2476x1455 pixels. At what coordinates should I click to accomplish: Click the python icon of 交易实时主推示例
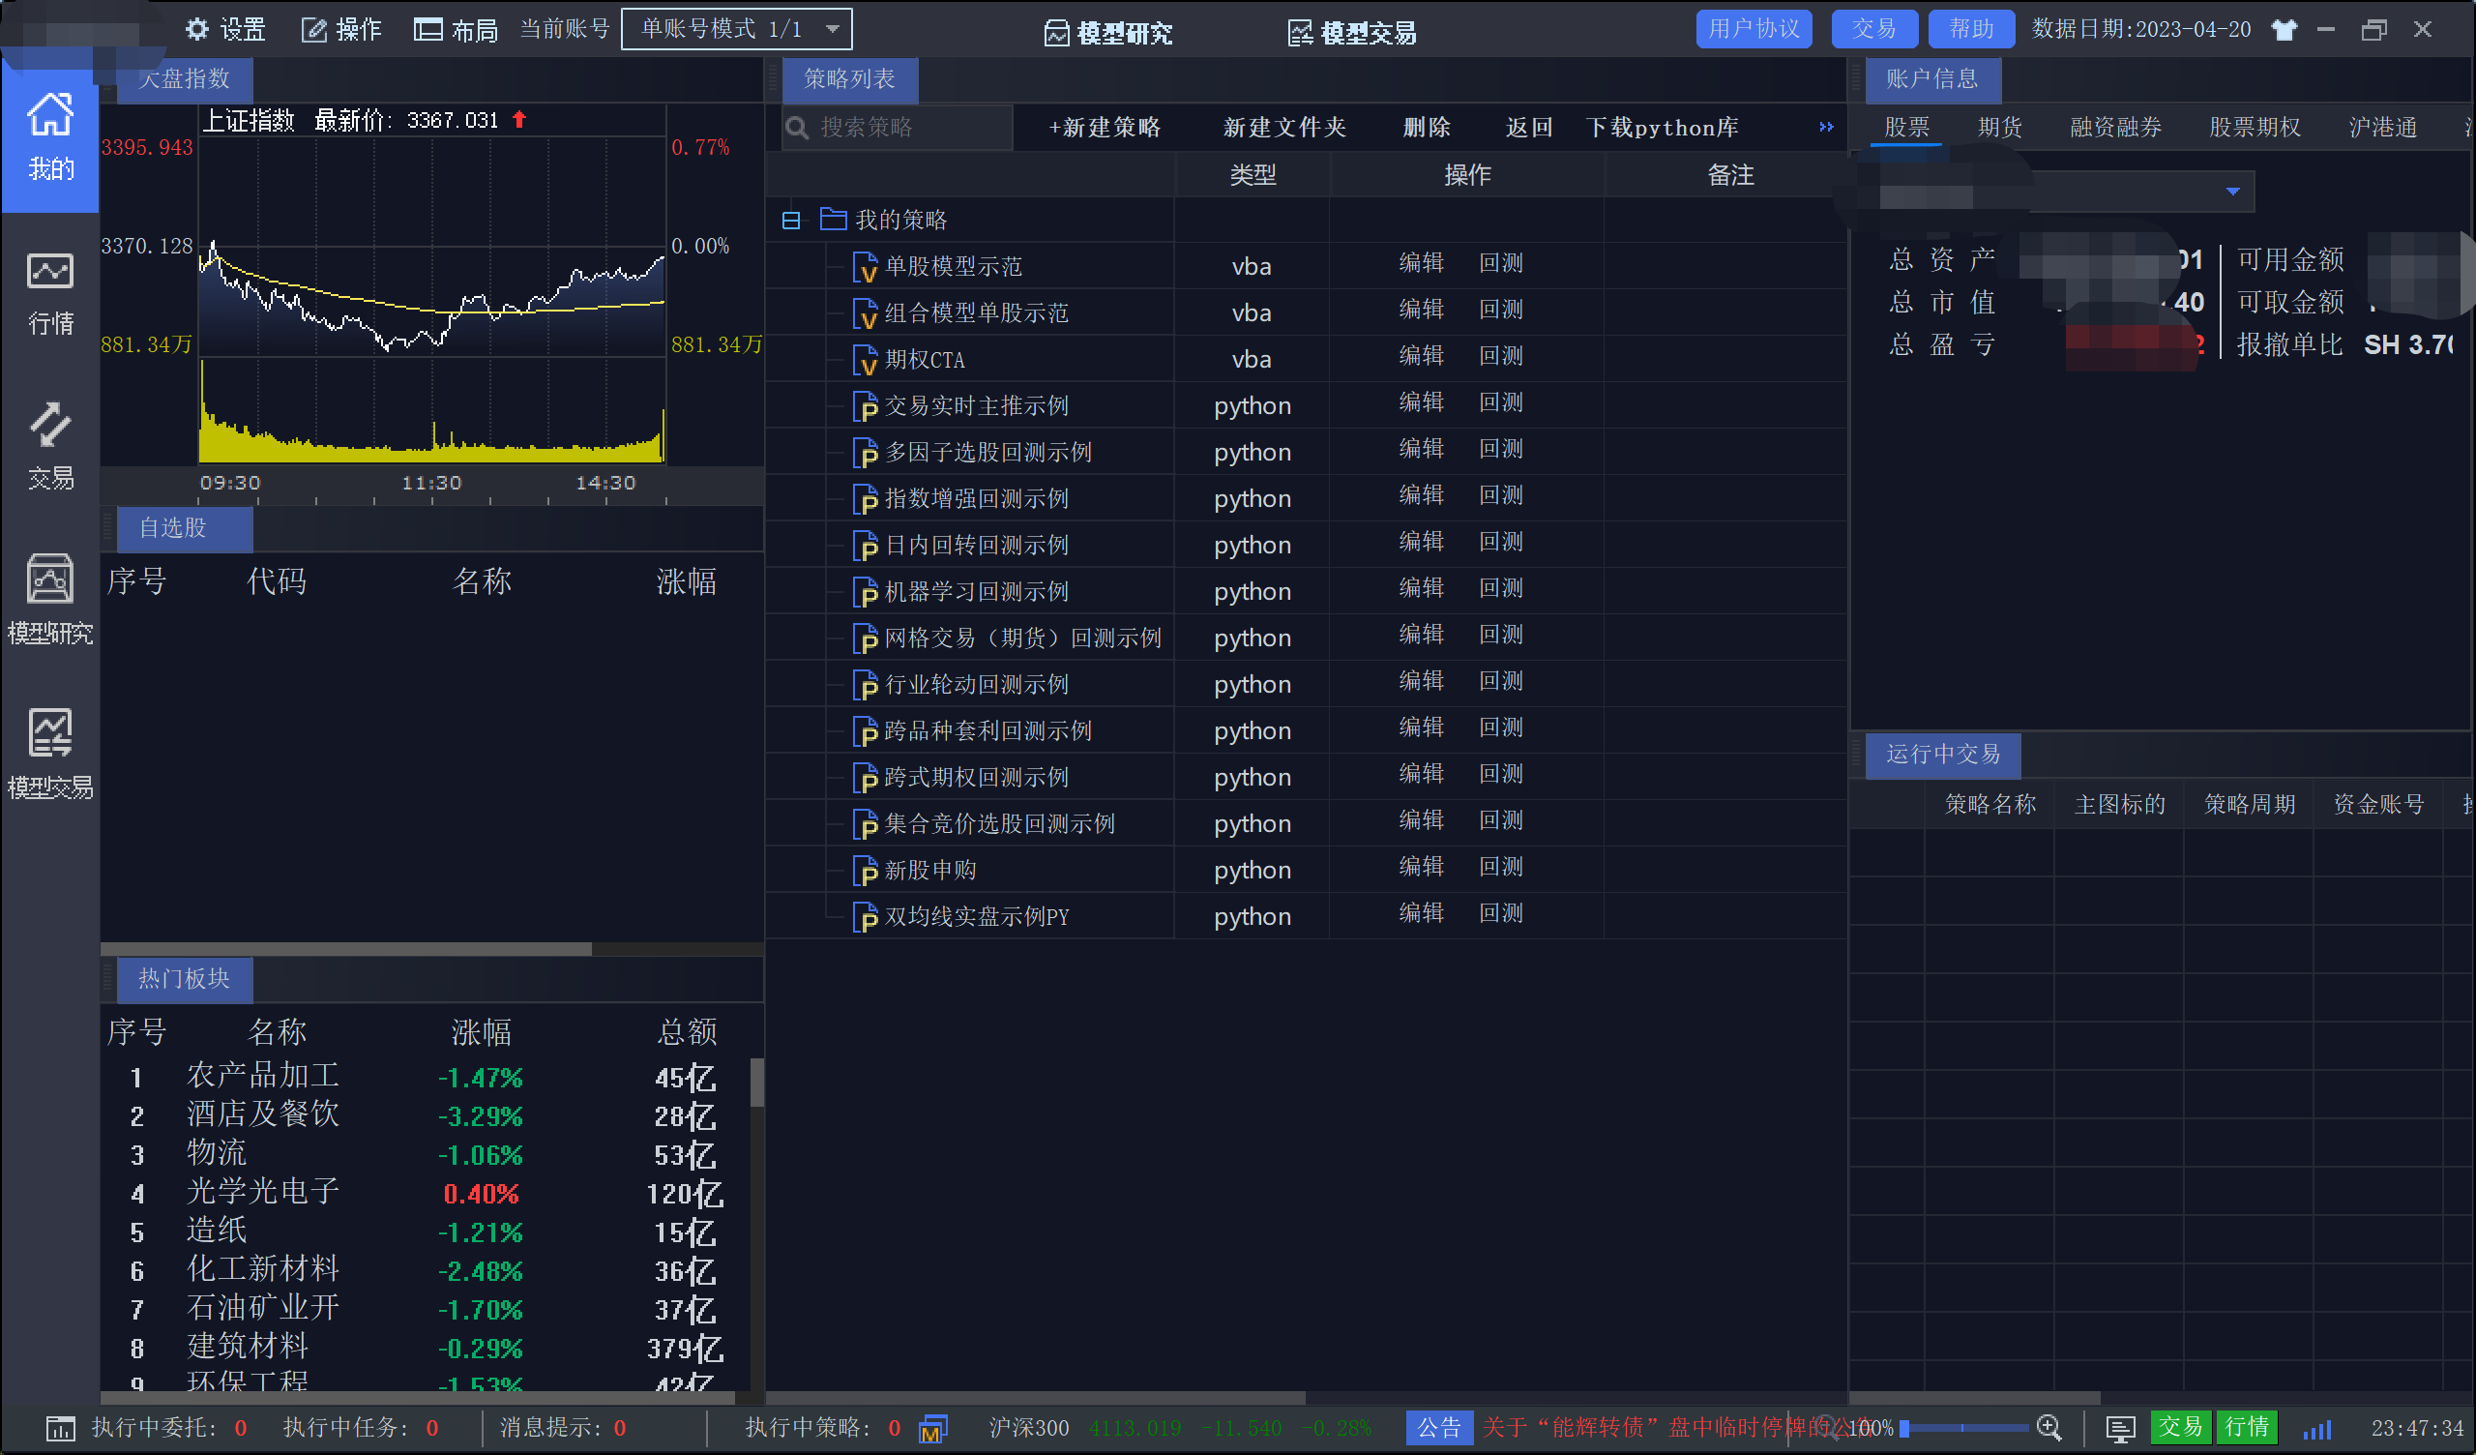click(865, 406)
